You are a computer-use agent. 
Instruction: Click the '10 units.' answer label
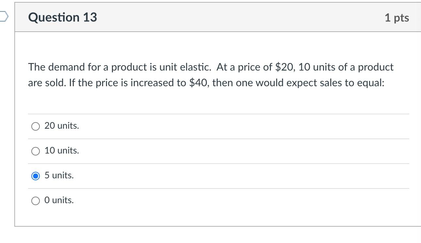62,151
